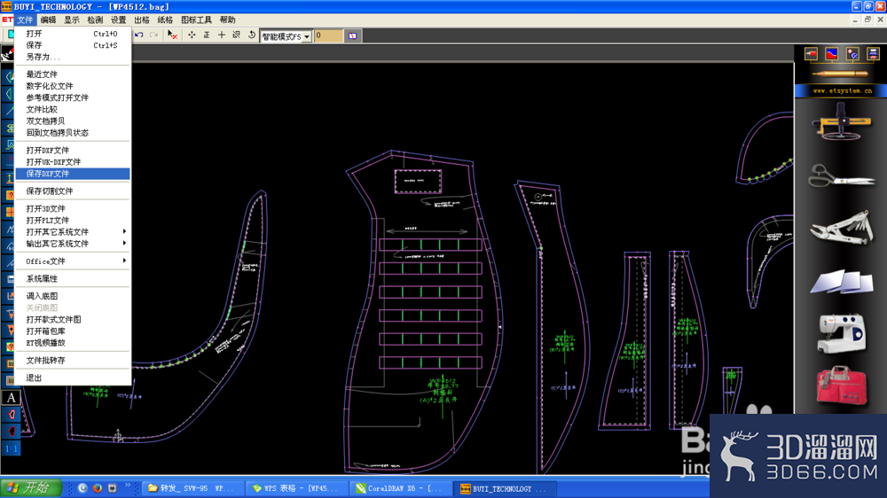Click the red handbag image
Viewport: 887px width, 498px height.
coord(842,385)
